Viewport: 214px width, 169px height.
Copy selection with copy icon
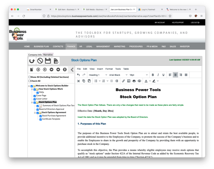click(x=84, y=81)
